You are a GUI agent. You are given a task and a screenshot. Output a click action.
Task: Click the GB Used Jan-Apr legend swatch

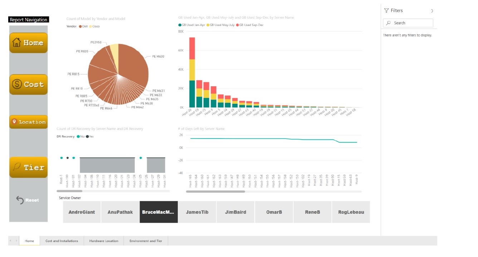(x=180, y=25)
